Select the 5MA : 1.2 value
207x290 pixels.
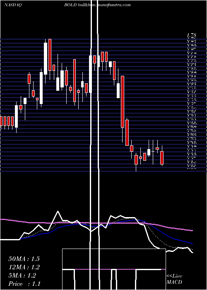(22, 275)
